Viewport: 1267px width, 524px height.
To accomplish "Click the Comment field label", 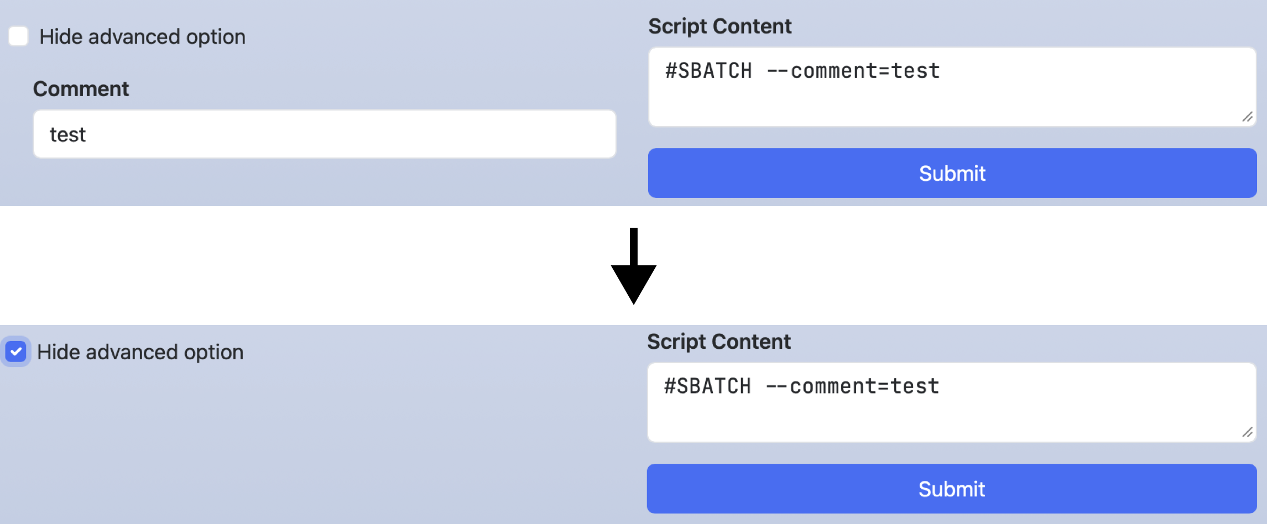I will point(81,89).
